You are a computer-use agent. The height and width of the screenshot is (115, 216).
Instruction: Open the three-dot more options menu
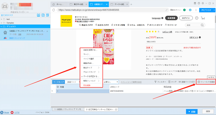[196, 10]
